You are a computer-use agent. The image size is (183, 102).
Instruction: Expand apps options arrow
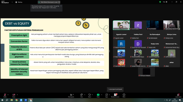pyautogui.click(x=109, y=95)
